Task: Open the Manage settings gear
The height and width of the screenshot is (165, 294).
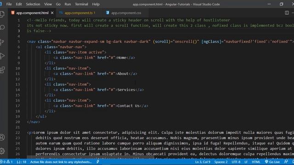Action: point(2,151)
